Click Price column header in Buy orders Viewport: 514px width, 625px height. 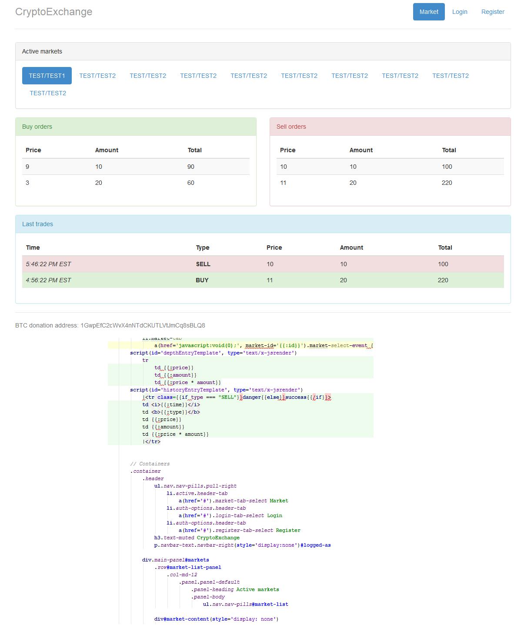click(33, 150)
